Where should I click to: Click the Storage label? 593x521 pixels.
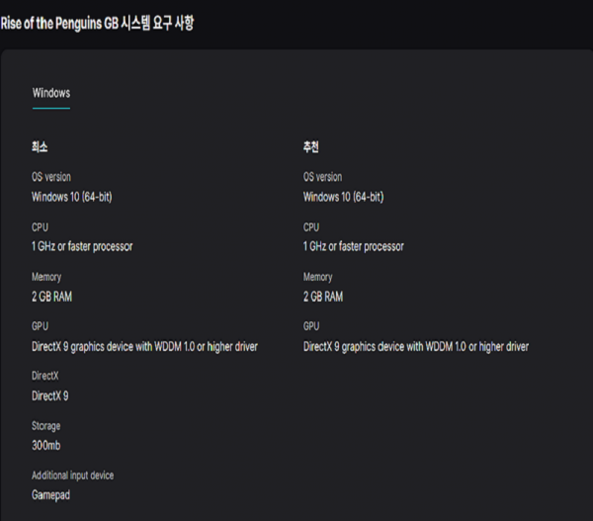tap(45, 426)
